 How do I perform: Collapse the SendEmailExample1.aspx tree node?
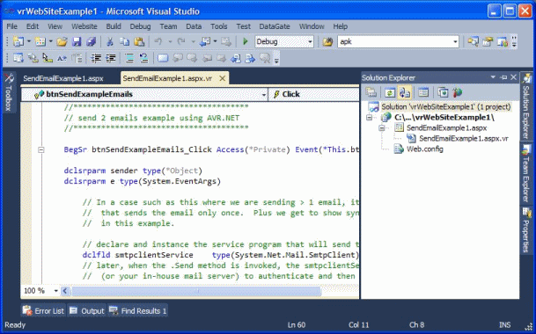[x=382, y=128]
